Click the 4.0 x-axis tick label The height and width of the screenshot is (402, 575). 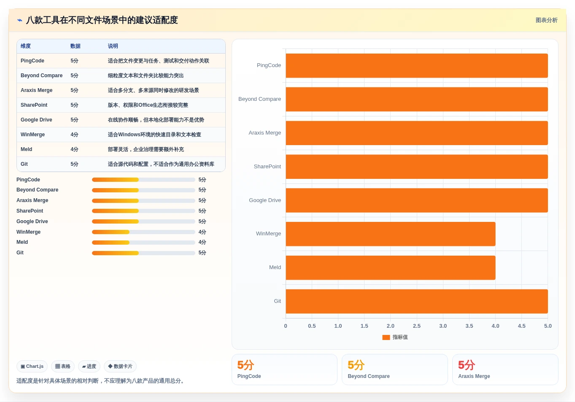pos(495,326)
